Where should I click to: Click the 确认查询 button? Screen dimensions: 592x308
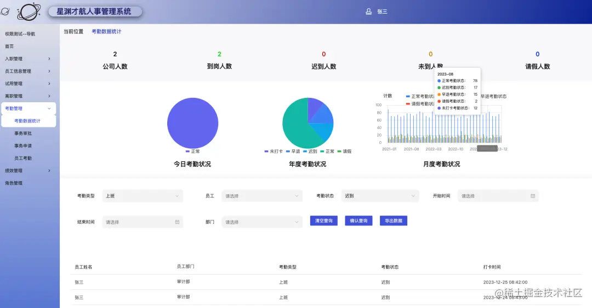point(358,221)
